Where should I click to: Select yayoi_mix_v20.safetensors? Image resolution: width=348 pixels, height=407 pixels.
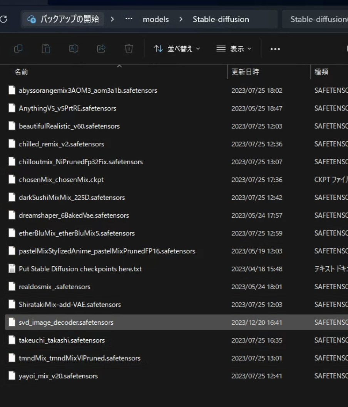pyautogui.click(x=59, y=376)
